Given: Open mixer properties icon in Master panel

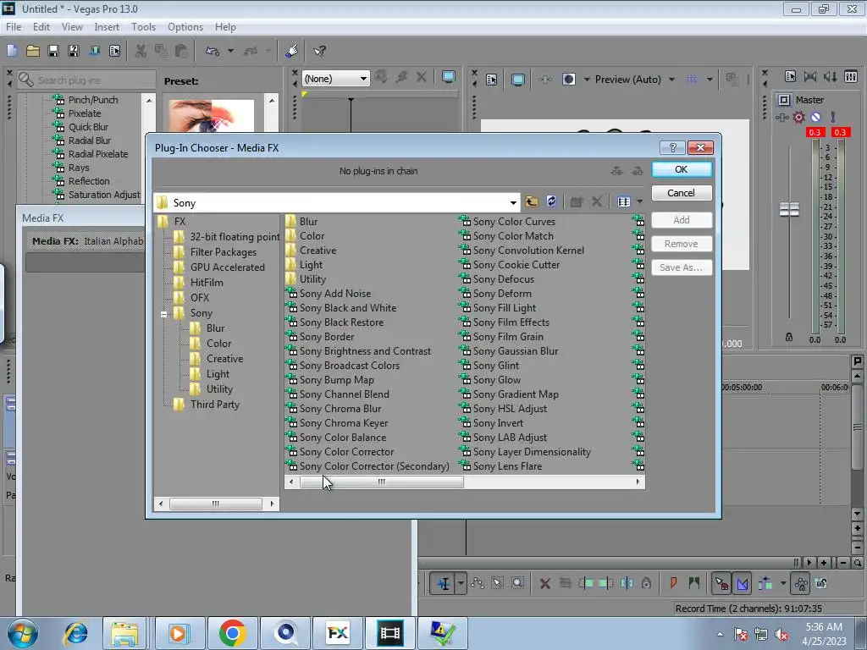Looking at the screenshot, I should [790, 76].
